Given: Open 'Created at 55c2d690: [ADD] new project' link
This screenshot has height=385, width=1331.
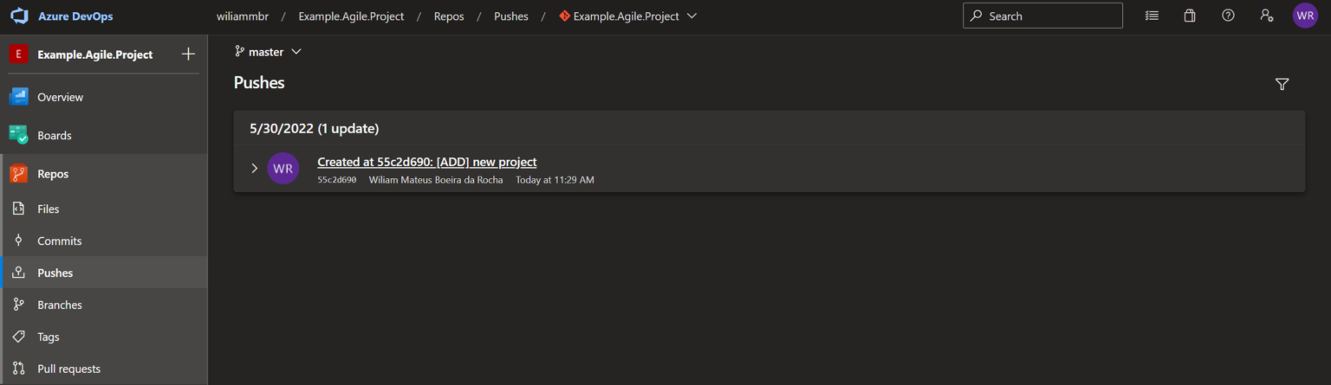Looking at the screenshot, I should click(427, 162).
